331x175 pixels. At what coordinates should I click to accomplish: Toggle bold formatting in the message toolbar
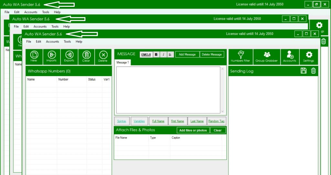click(156, 54)
